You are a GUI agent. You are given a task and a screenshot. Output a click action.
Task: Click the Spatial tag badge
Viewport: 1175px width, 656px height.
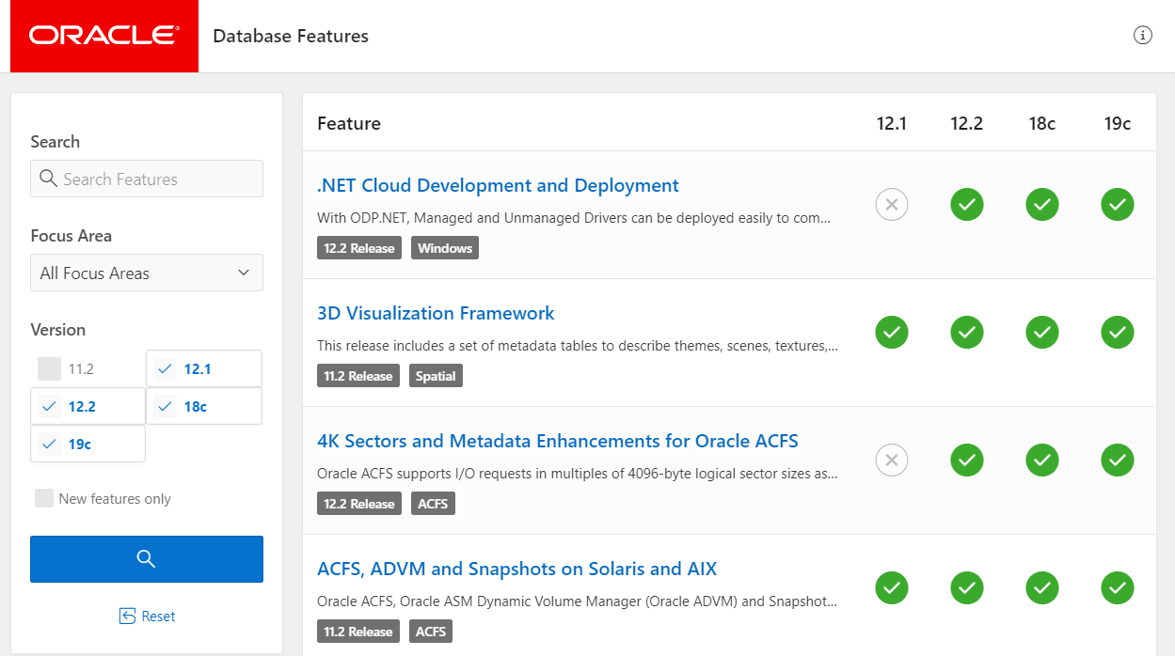(x=436, y=376)
